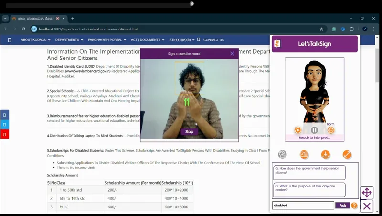Click the Stop button in the camera dialog

tap(189, 131)
